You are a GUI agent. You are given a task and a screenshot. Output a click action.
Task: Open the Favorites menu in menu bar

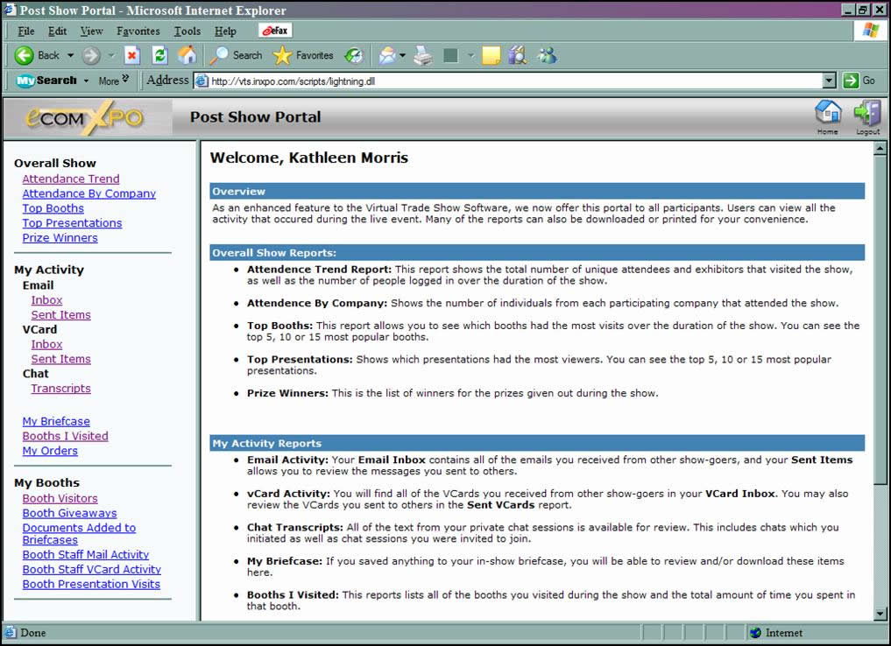point(138,32)
